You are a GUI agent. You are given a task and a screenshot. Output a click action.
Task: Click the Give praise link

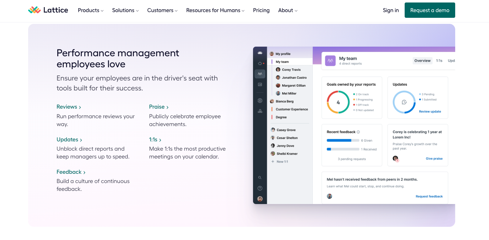point(434,158)
